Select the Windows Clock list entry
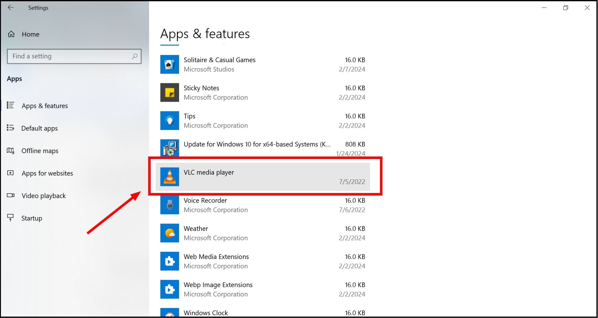598x318 pixels. tap(206, 313)
